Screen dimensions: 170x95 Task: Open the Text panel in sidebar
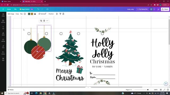coord(3,27)
